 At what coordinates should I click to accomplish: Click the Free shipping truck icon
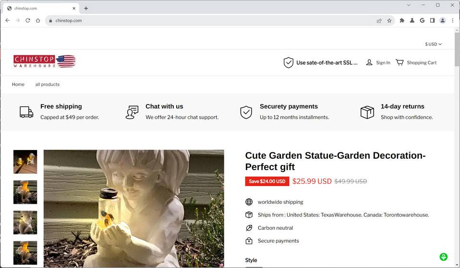[x=26, y=112]
